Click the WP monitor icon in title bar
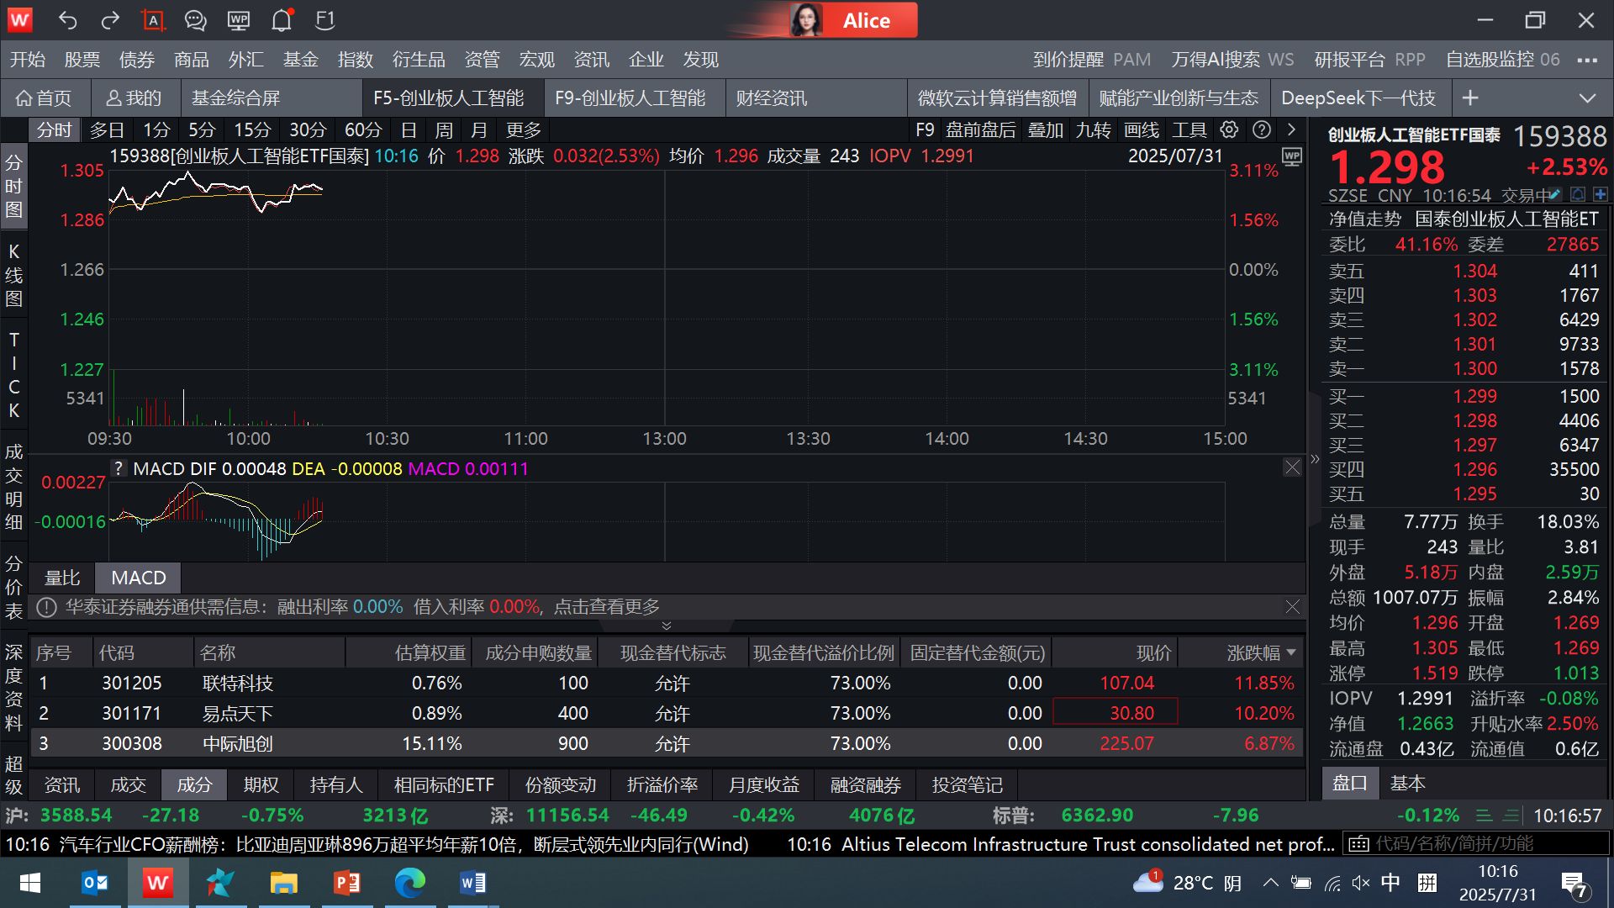 pos(239,20)
